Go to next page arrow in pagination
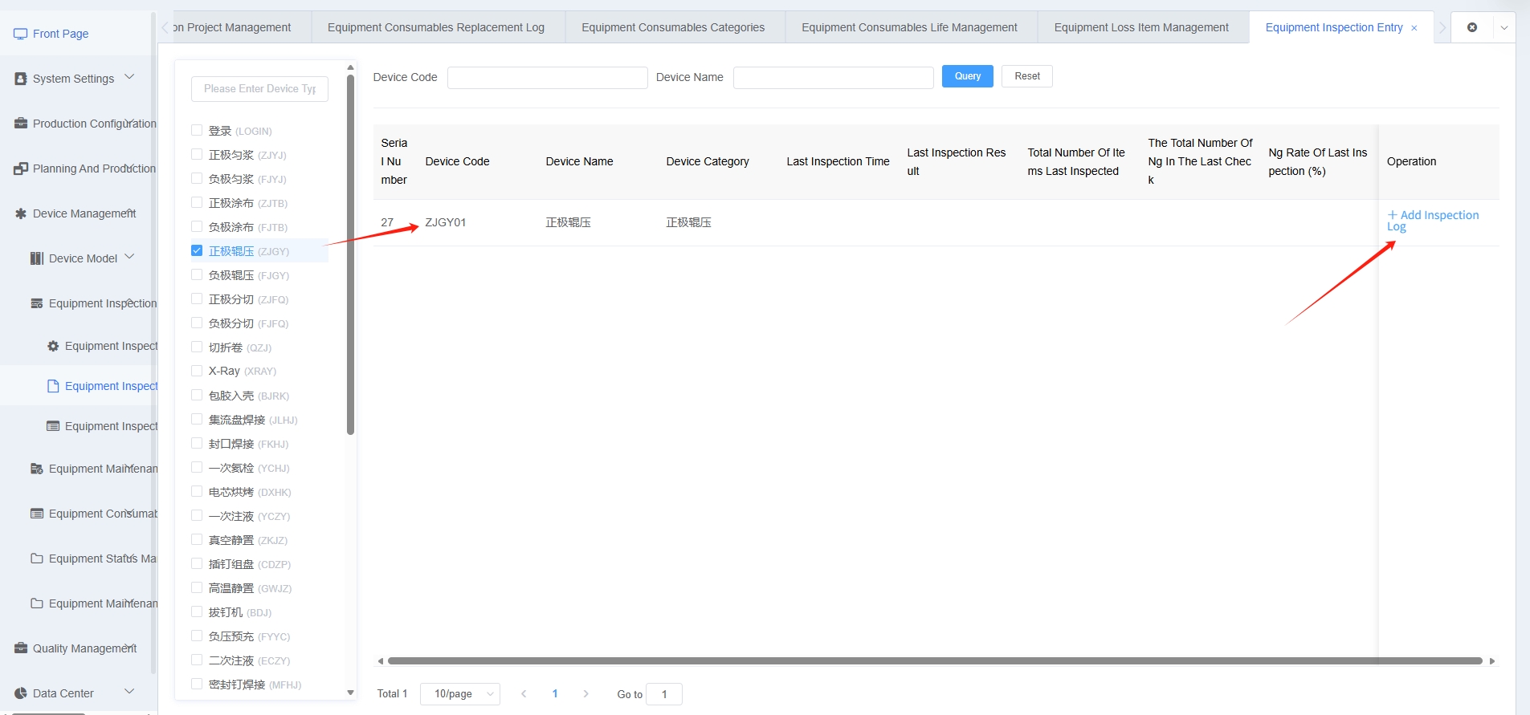Image resolution: width=1530 pixels, height=715 pixels. coord(586,694)
